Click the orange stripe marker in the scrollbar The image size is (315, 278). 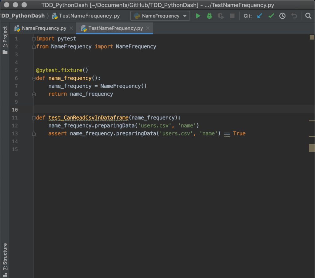pyautogui.click(x=311, y=148)
